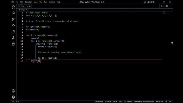The width and height of the screenshot is (183, 103).
Task: Place cursor on 'arr = [1,2,8,3,2,2,2,5,1];' line
Action: (x=41, y=15)
